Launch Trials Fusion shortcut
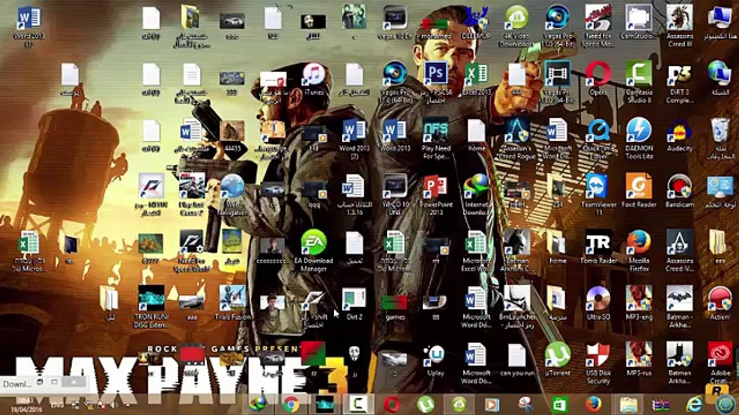This screenshot has width=739, height=415. (x=233, y=304)
